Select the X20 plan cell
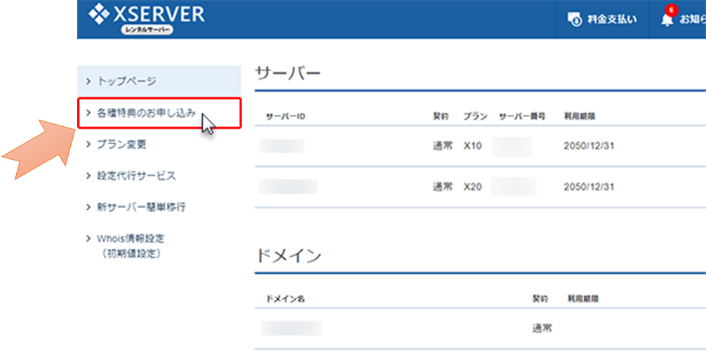706x363 pixels. [x=473, y=186]
